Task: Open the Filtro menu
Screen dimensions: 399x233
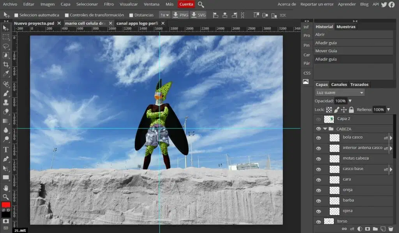Action: pos(109,4)
